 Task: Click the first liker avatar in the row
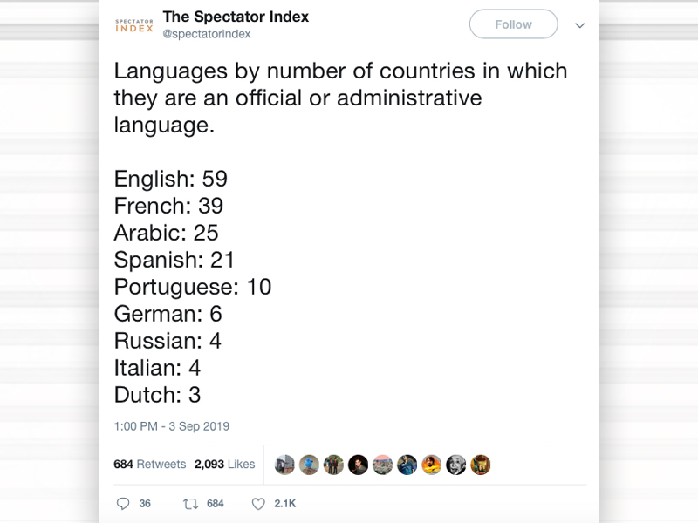click(x=284, y=465)
